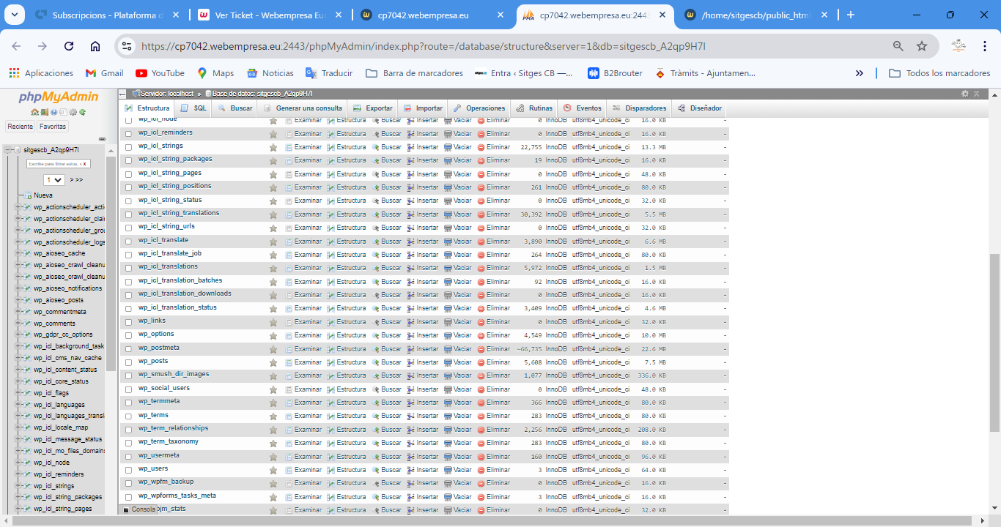Show more bookmarks via double chevron
The height and width of the screenshot is (527, 1001).
pyautogui.click(x=859, y=73)
